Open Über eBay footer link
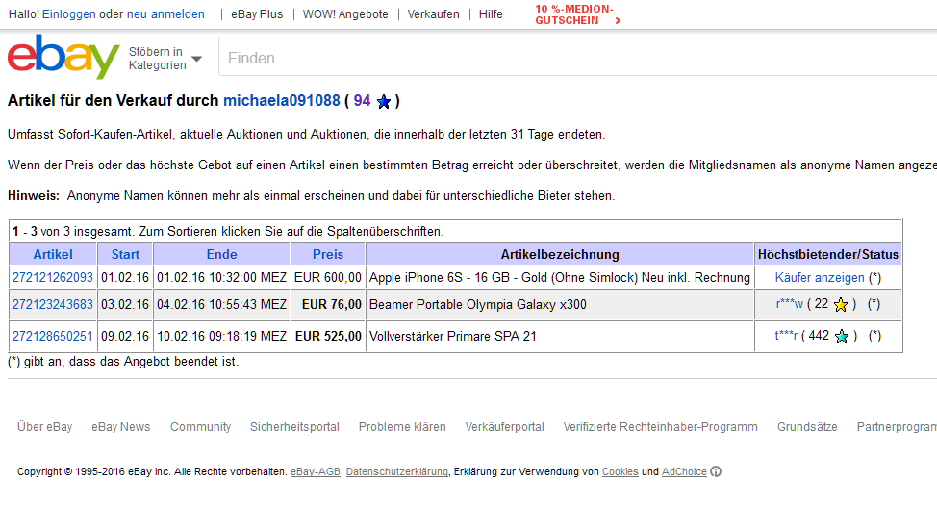937x507 pixels. coord(45,427)
